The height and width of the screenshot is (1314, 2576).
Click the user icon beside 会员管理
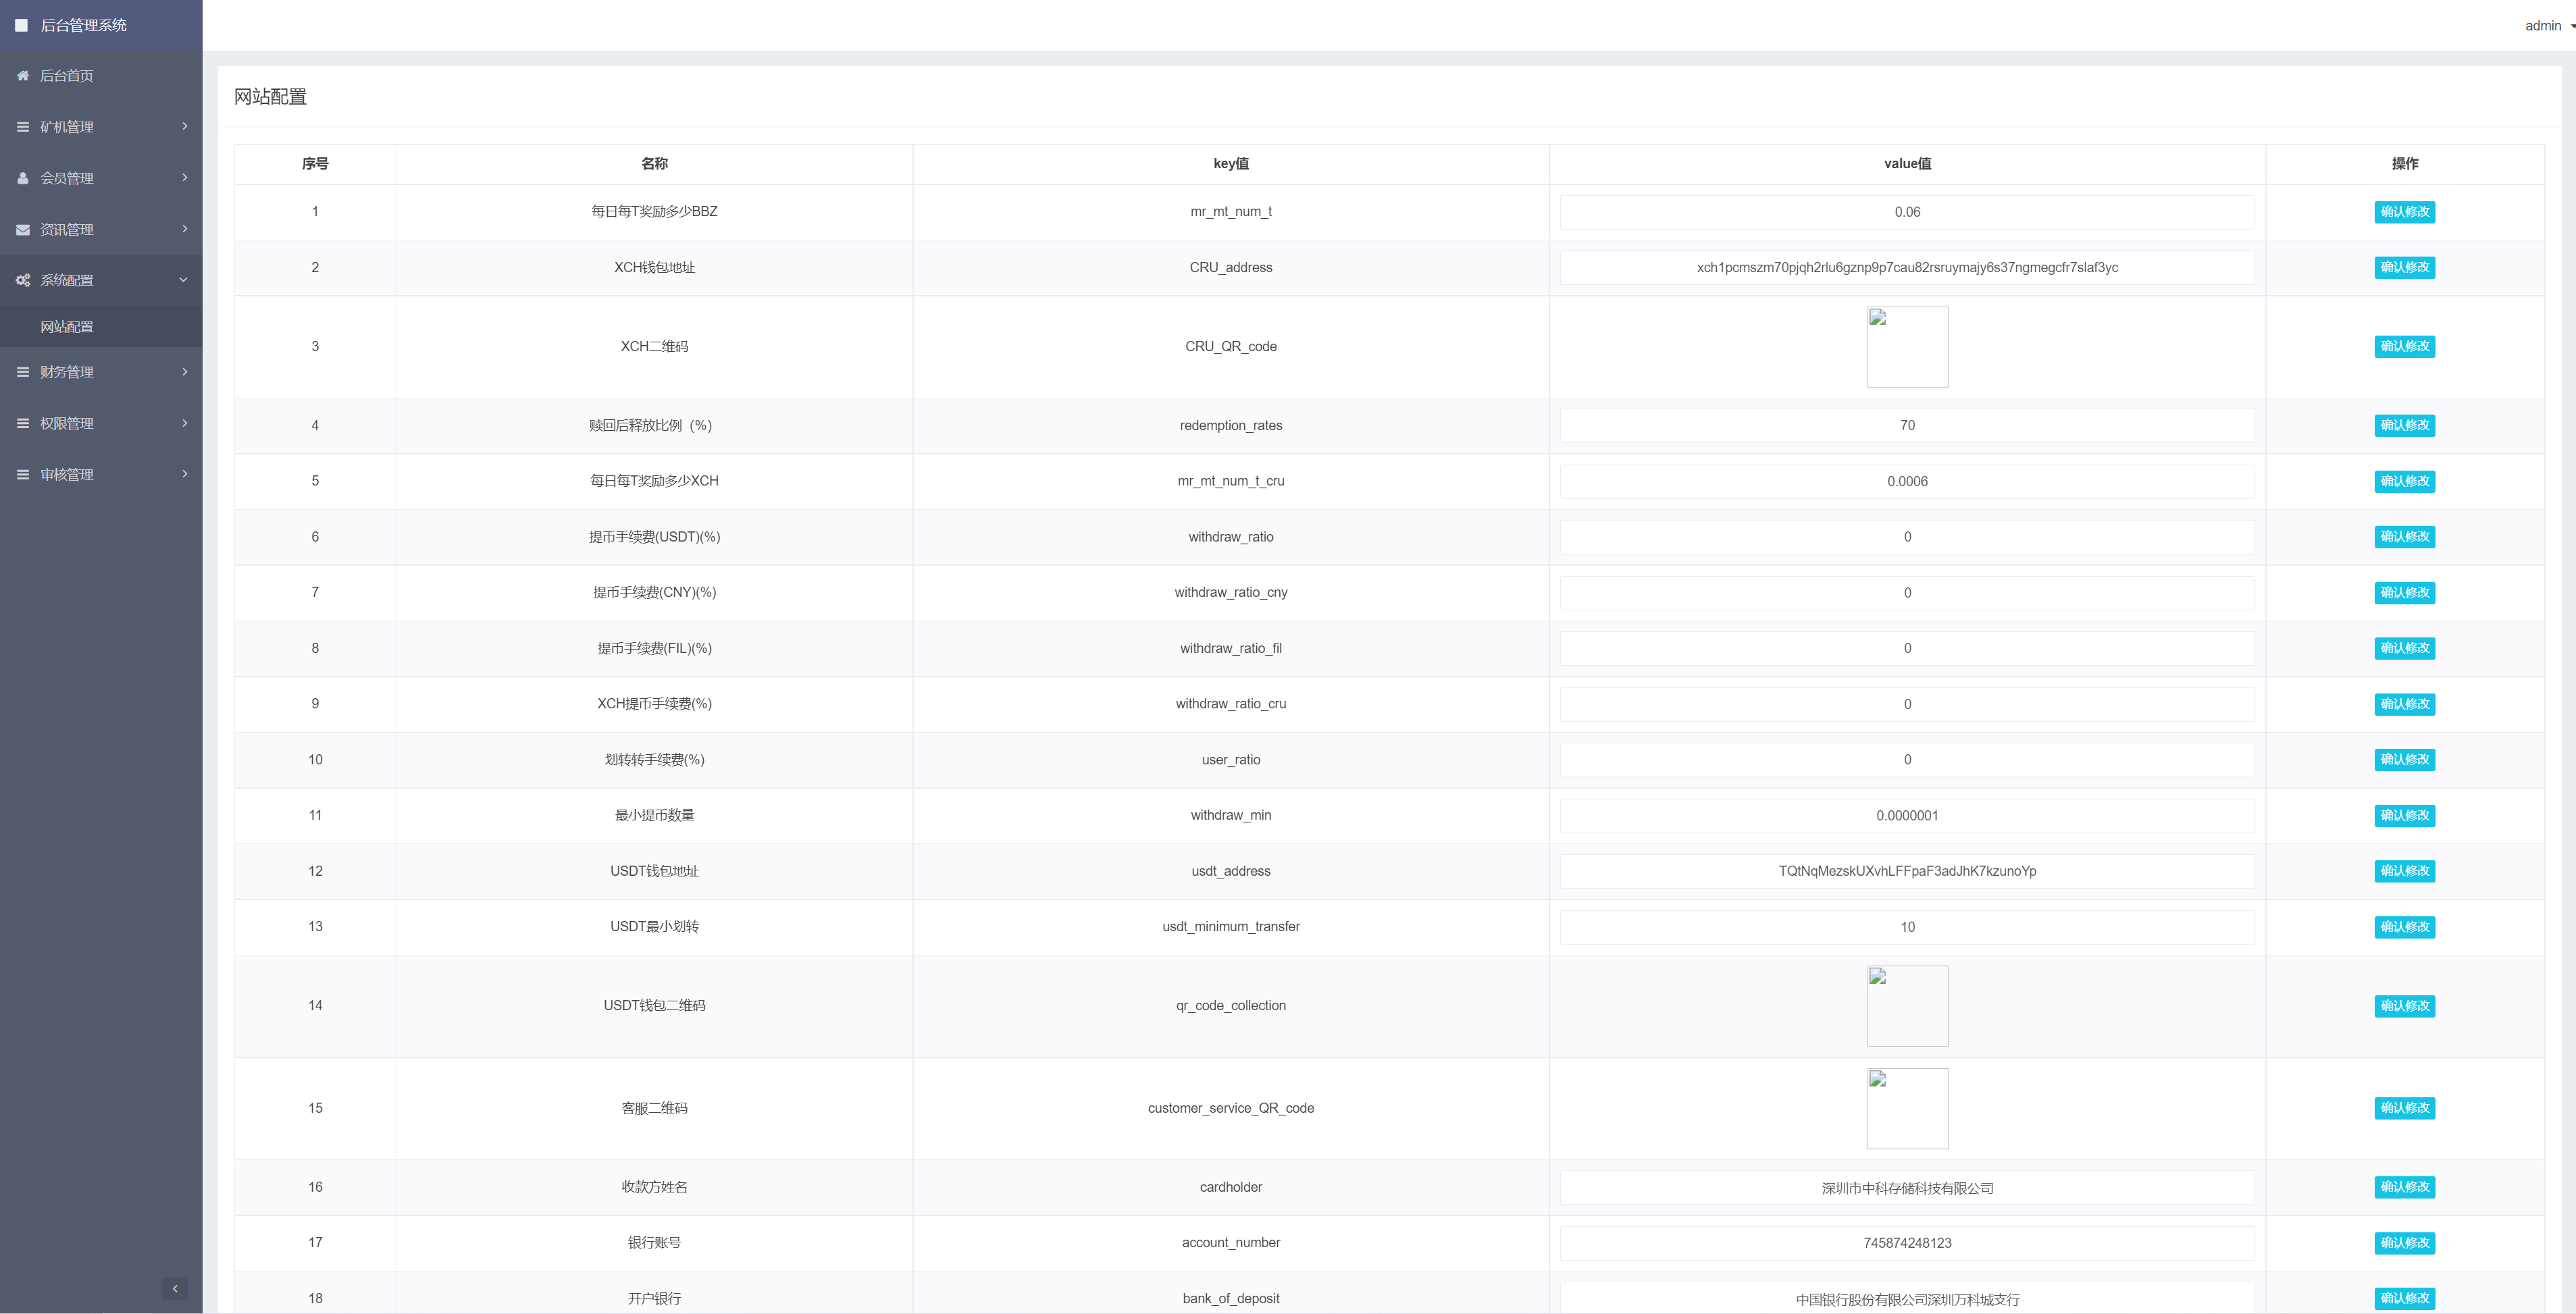[x=22, y=178]
